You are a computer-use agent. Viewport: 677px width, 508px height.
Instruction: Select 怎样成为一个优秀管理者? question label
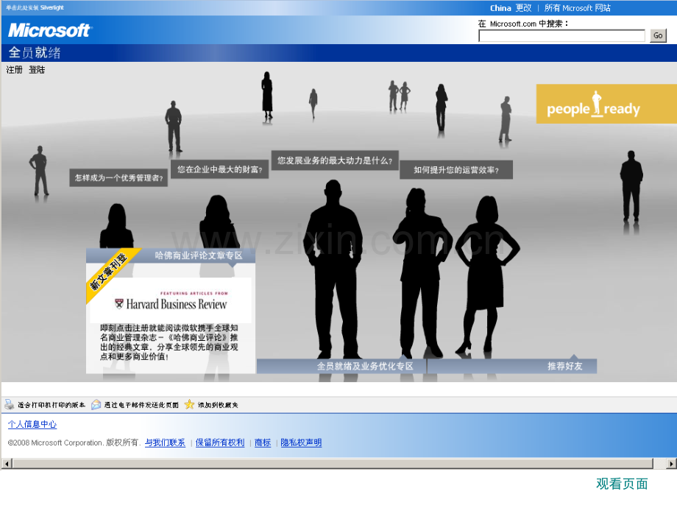[x=118, y=178]
